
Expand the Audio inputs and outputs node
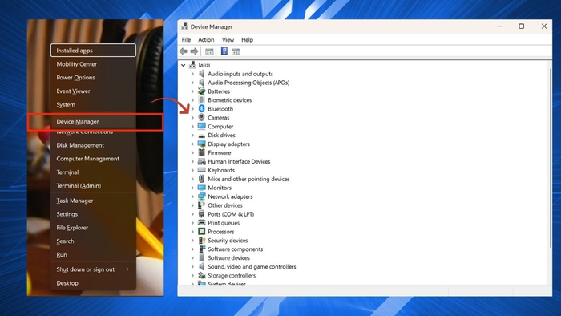pyautogui.click(x=192, y=74)
